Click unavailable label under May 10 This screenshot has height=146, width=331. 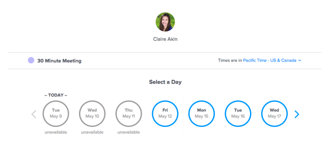(92, 132)
